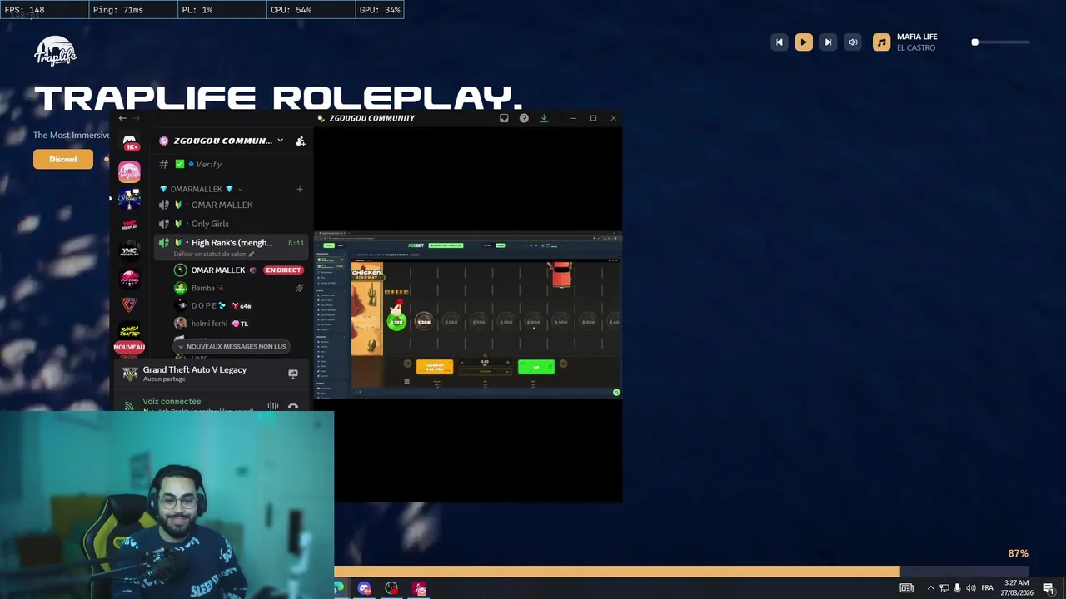Screen dimensions: 1066x599
Task: Adjust the music volume slider handle
Action: [974, 42]
